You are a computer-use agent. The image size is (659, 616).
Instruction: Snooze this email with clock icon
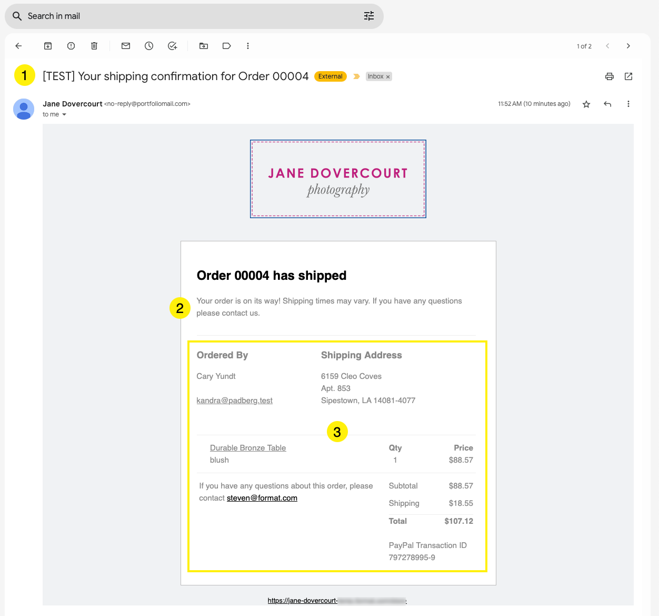[149, 46]
